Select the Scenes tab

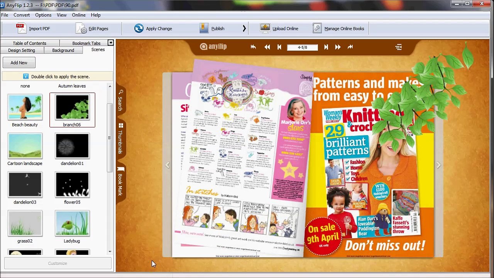click(98, 50)
